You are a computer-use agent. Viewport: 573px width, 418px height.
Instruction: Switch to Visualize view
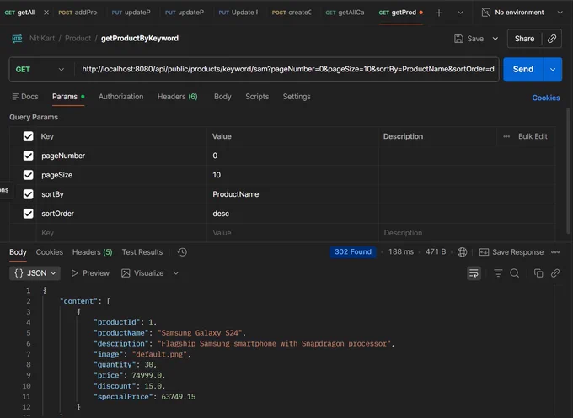click(x=142, y=273)
